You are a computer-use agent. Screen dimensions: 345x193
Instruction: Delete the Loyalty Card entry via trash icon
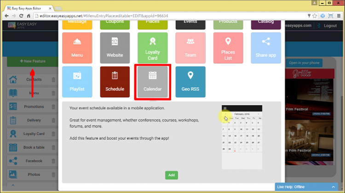[x=53, y=134]
